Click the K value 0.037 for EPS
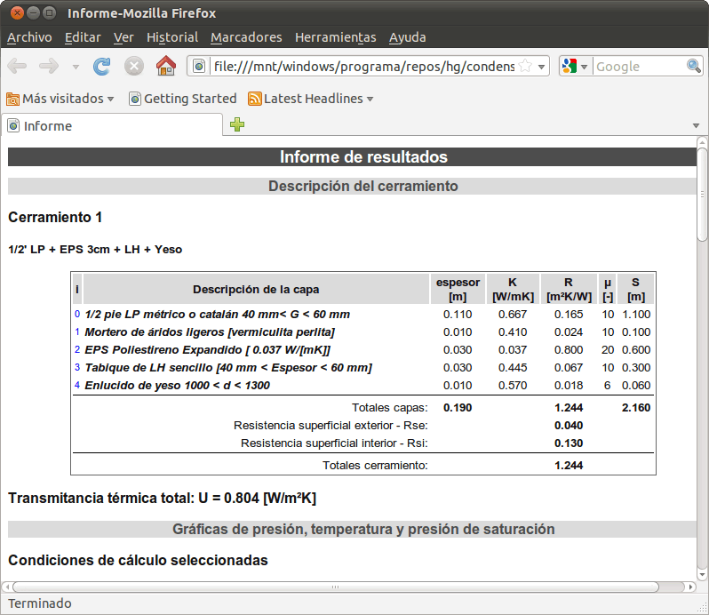 pos(513,350)
